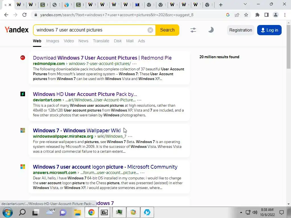Open the notification center icon
The image size is (291, 218).
[x=282, y=212]
